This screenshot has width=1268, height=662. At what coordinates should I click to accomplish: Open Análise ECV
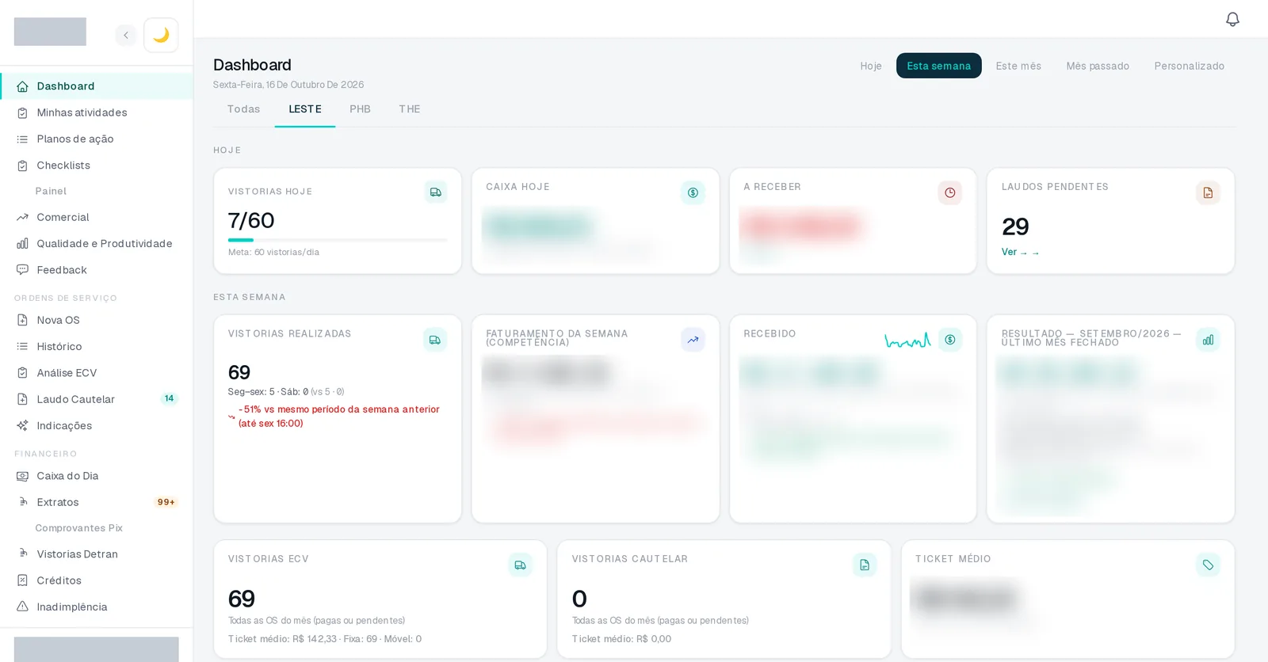pyautogui.click(x=96, y=373)
